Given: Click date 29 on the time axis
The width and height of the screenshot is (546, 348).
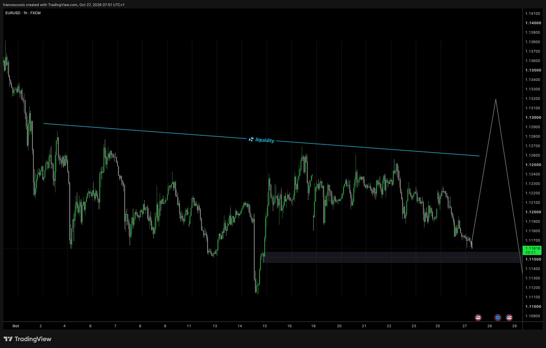Looking at the screenshot, I should [x=515, y=326].
